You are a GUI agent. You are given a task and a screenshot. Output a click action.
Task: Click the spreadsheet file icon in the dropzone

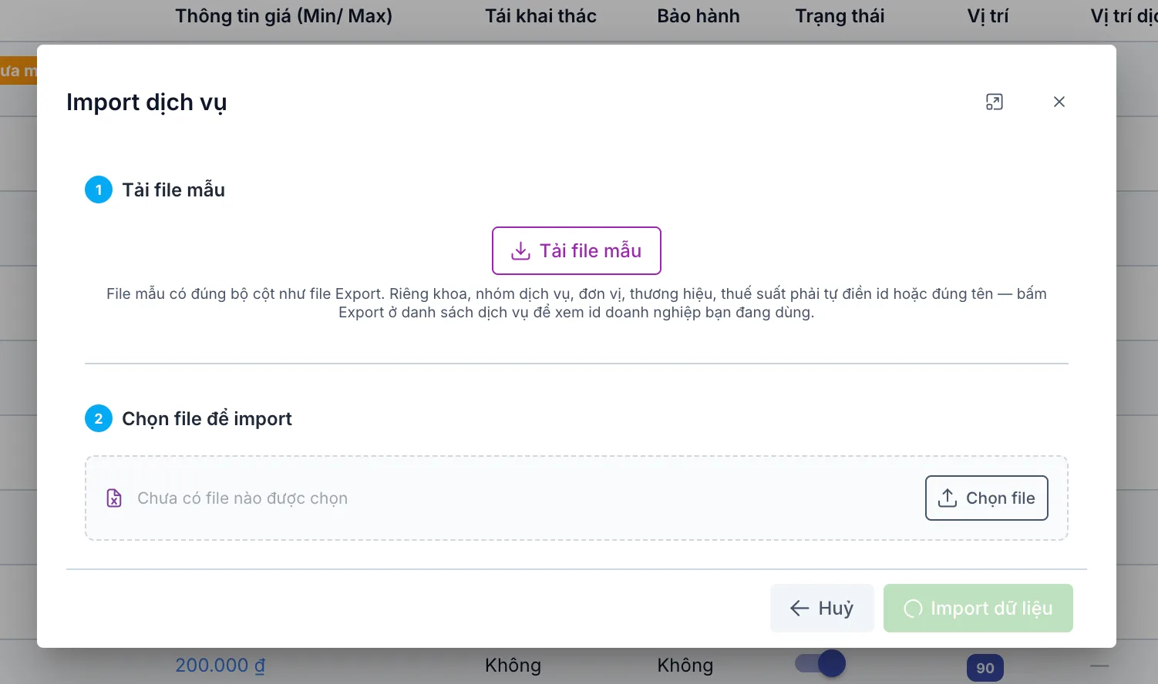(114, 498)
